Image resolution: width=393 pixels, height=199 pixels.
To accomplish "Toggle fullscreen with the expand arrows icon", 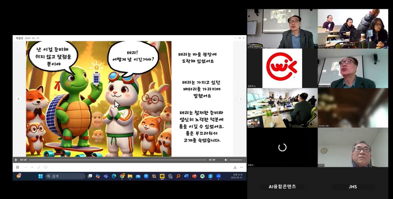I will 39,167.
